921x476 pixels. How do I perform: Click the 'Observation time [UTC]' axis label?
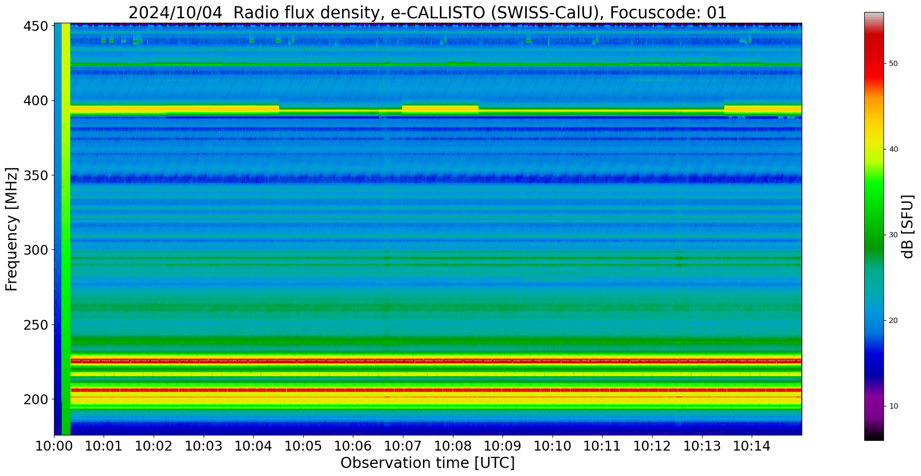point(427,463)
